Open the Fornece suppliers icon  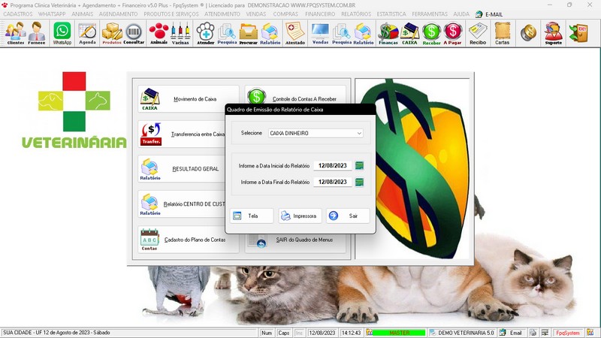37,33
